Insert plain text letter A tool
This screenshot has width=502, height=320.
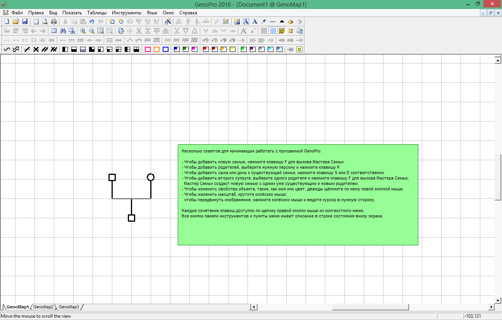pos(254,22)
